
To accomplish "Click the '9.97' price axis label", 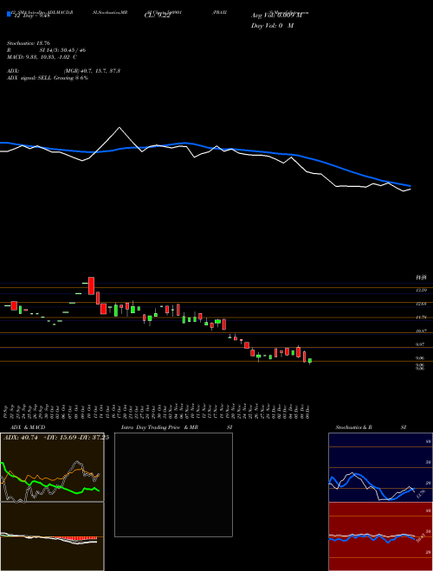I will tap(421, 344).
